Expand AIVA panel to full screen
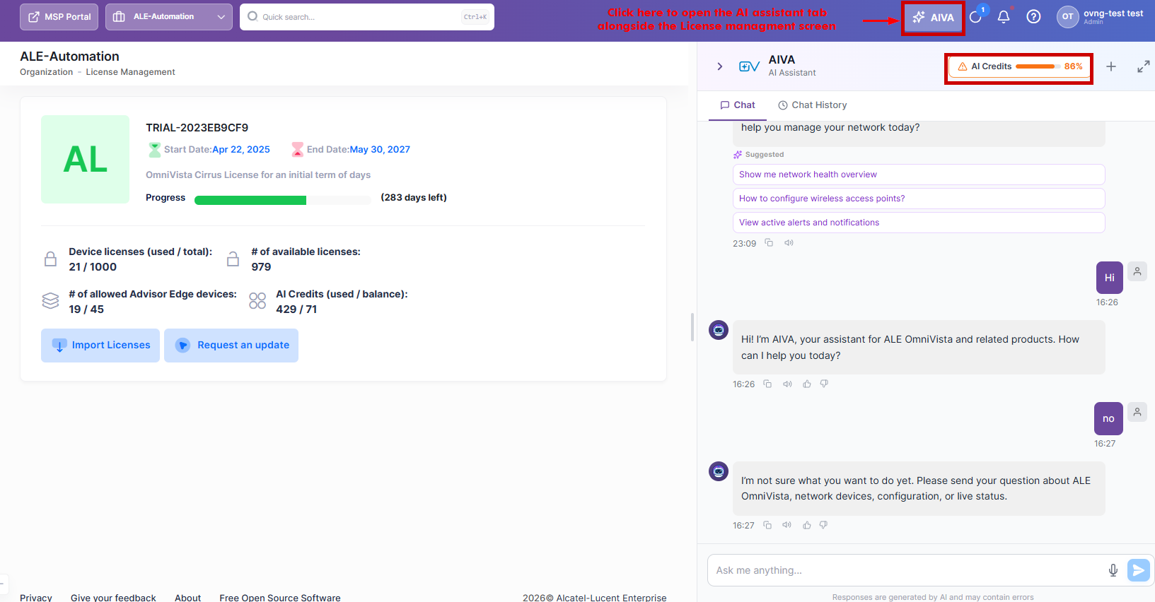Viewport: 1155px width, 602px height. tap(1144, 66)
